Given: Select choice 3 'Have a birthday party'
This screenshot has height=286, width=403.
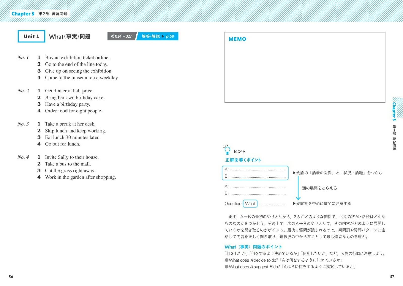Looking at the screenshot, I should point(67,104).
